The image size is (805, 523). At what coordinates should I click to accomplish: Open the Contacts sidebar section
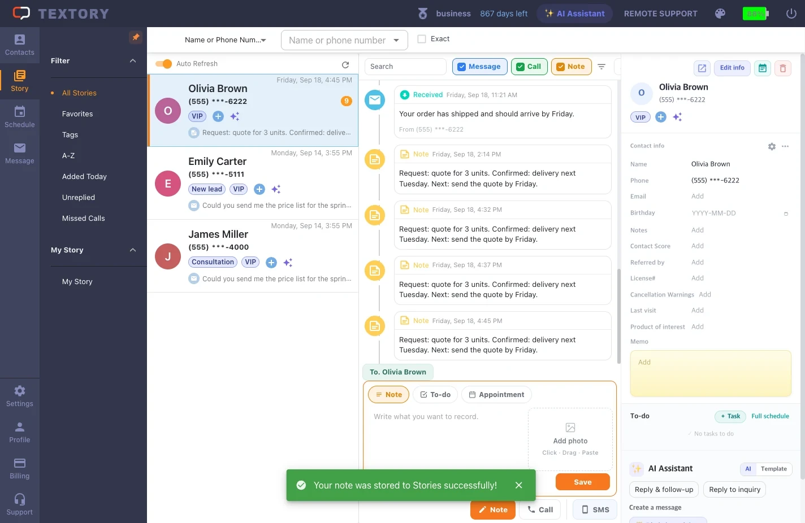(20, 45)
